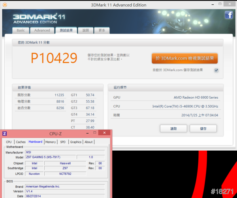Open the CPU tab in CPU-Z
The height and width of the screenshot is (198, 237).
click(x=9, y=142)
